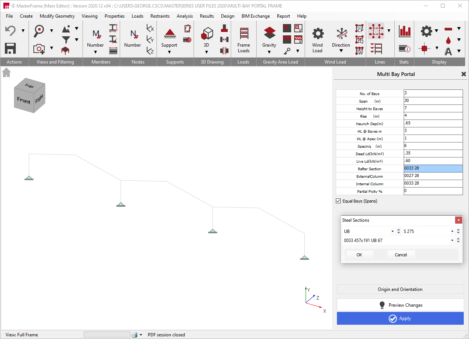The height and width of the screenshot is (339, 469).
Task: Click the Undo arrow icon
Action: [x=10, y=31]
